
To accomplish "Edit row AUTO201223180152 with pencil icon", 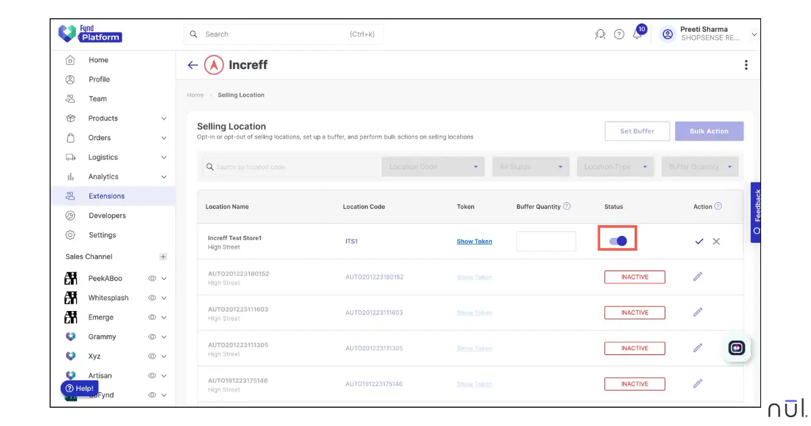I will [x=698, y=277].
